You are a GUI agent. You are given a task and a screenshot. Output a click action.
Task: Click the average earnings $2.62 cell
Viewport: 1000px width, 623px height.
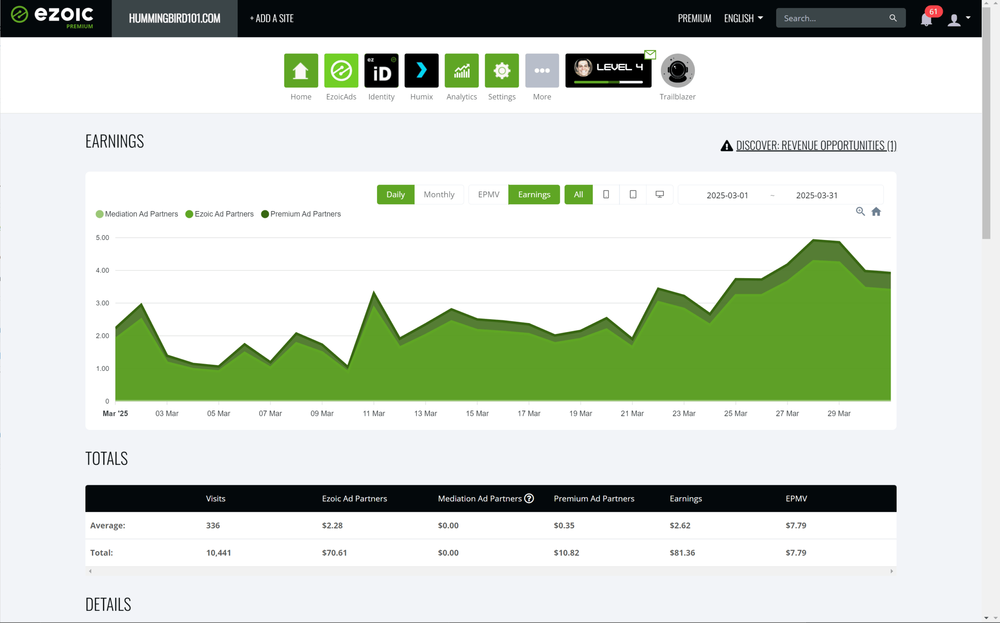click(x=680, y=525)
